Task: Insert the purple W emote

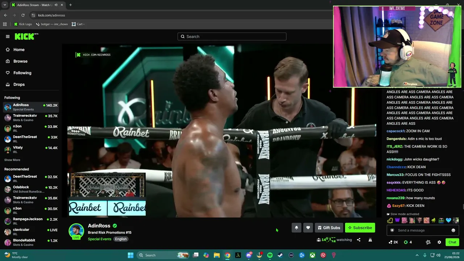Action: (397, 220)
